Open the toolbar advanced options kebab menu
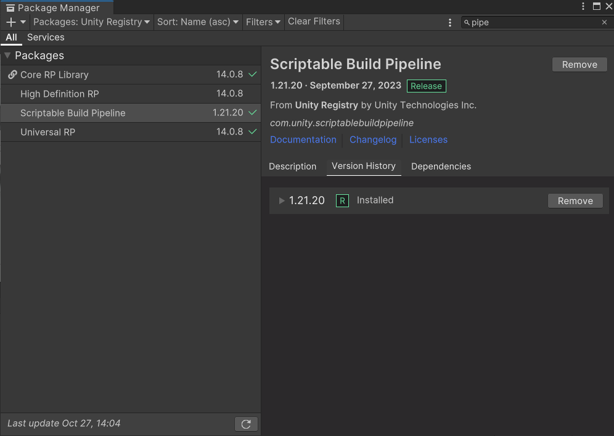Screen dimensions: 614x436 (449, 23)
